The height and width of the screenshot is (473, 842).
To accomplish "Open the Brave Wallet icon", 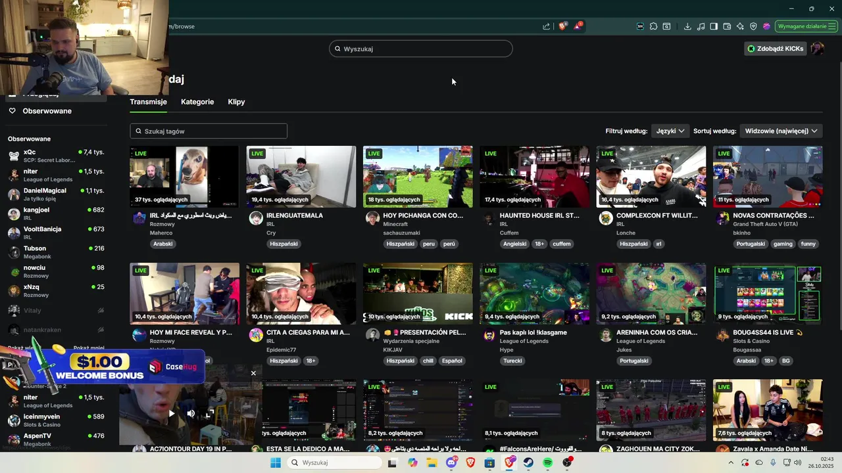I will click(x=727, y=26).
